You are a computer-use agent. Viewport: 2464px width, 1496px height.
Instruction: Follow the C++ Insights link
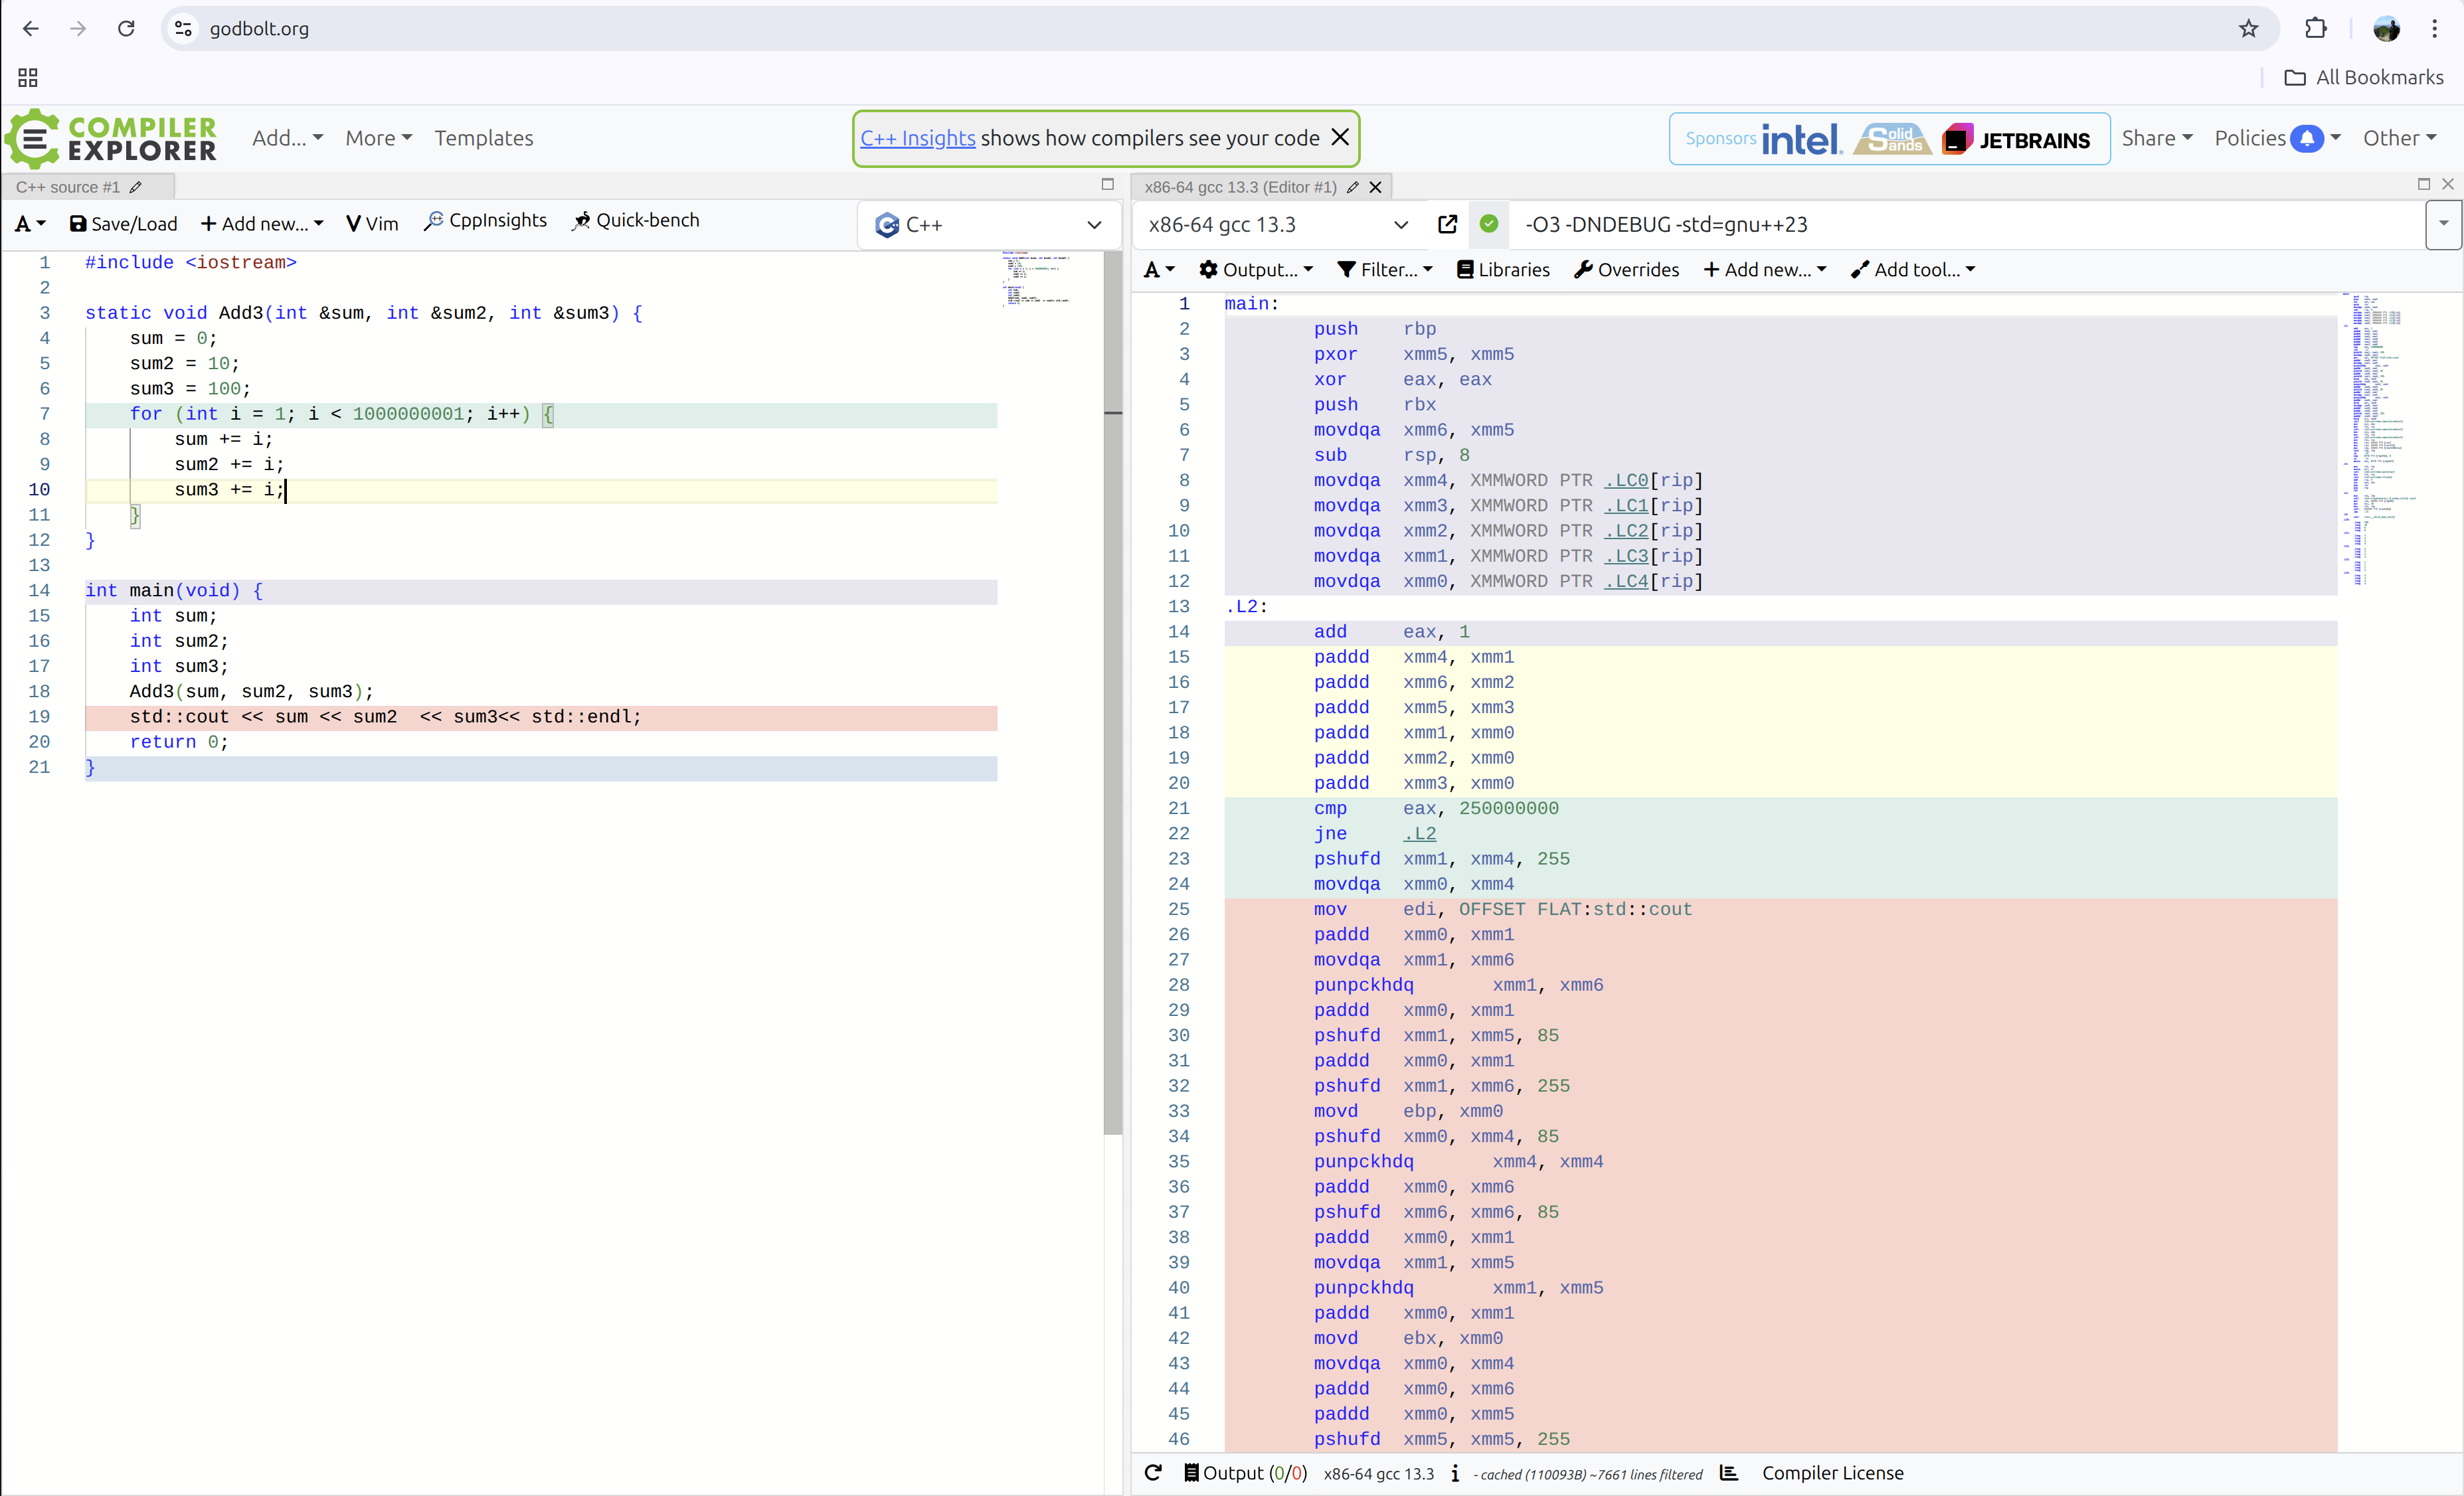(x=917, y=138)
